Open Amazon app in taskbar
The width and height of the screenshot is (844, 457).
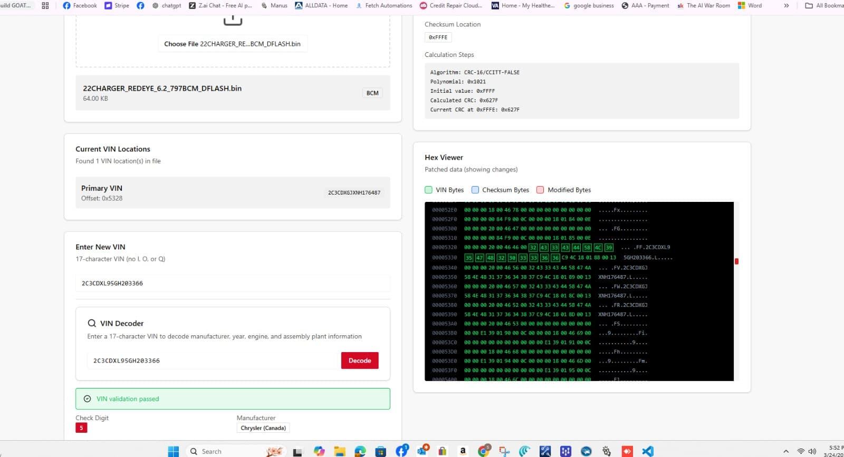463,451
